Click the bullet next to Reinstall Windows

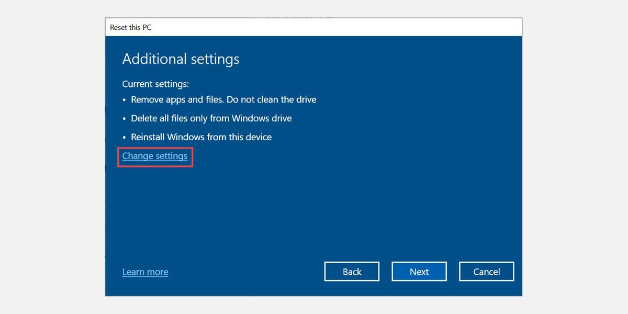click(x=124, y=137)
